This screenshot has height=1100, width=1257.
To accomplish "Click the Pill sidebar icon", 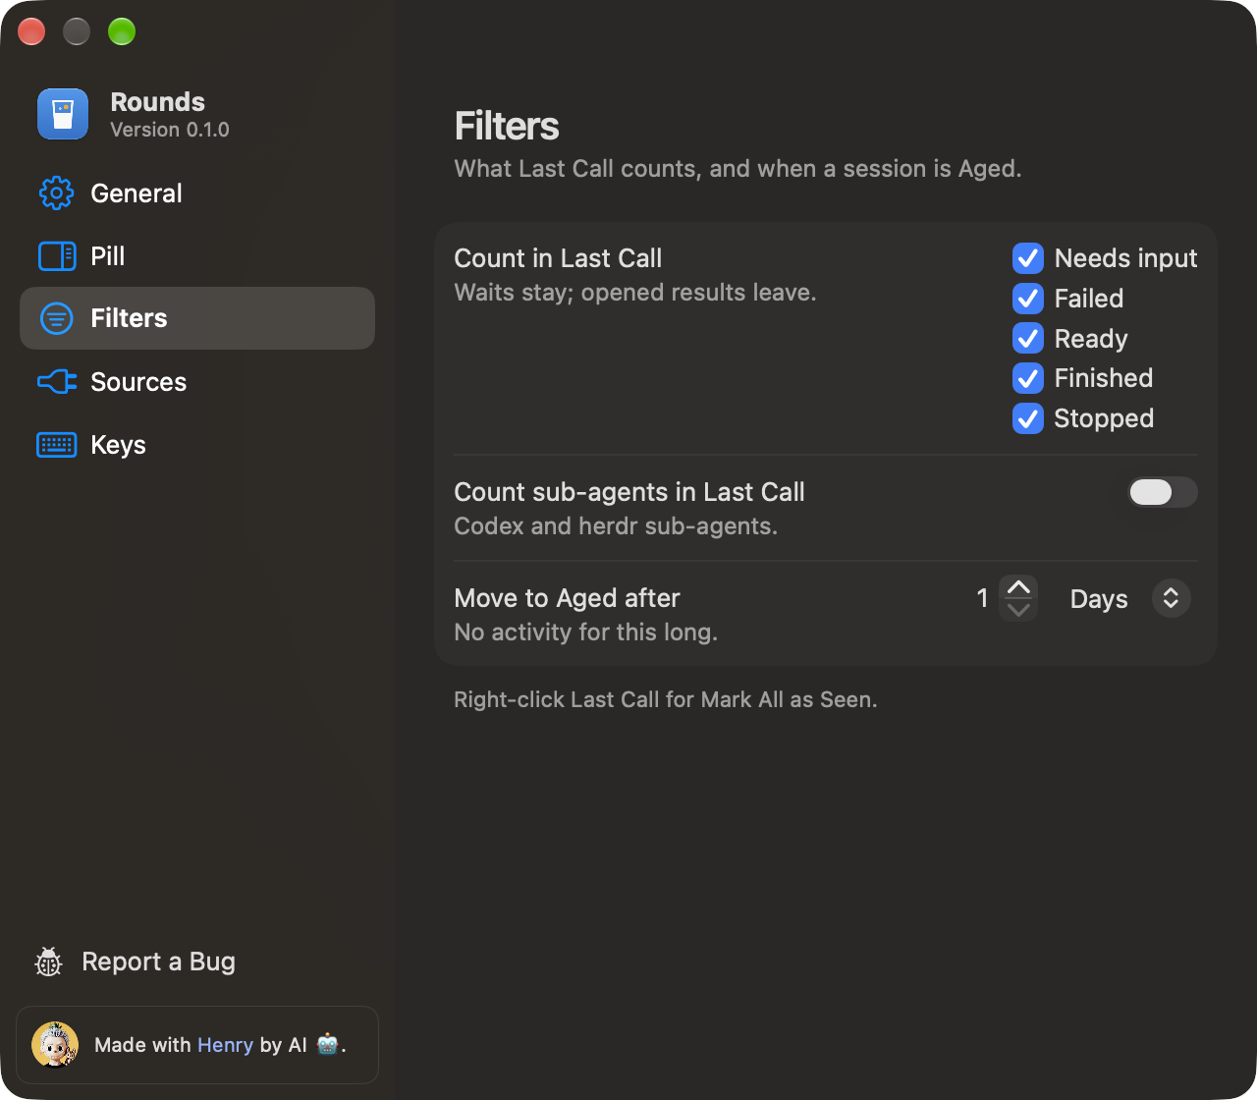I will 57,256.
